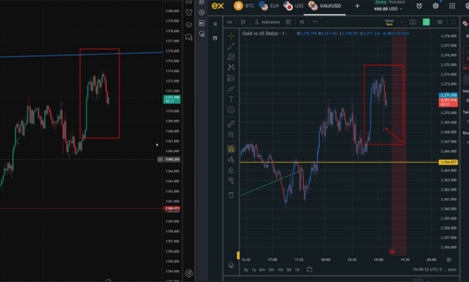Open the Indicators dialog
Screen dimensions: 469x282
click(267, 22)
